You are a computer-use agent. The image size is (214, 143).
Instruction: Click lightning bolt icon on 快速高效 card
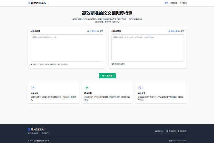pyautogui.click(x=33, y=88)
